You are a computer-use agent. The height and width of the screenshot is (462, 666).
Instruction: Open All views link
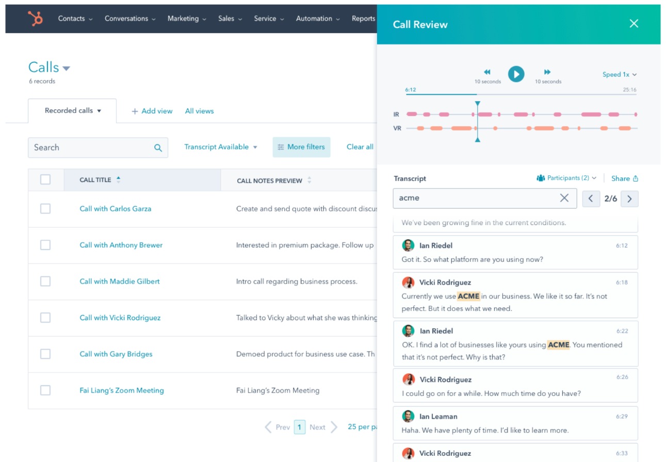199,111
